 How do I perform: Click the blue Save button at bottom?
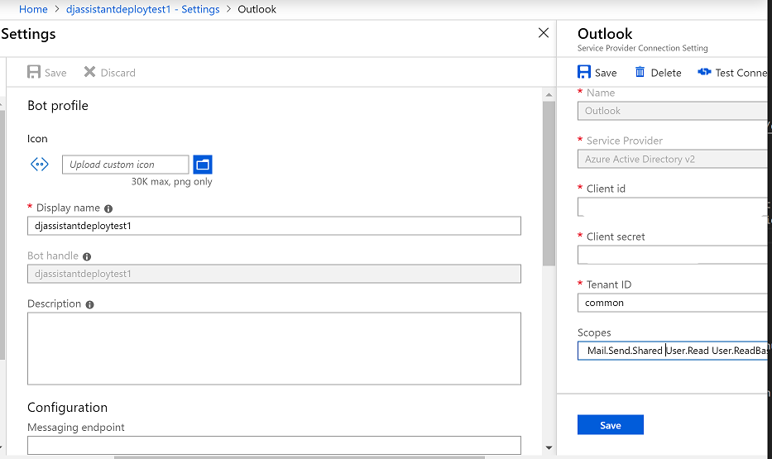pyautogui.click(x=611, y=424)
